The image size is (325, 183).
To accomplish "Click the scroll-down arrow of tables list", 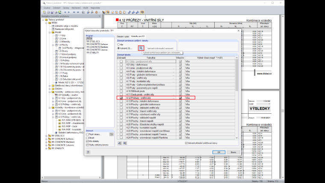I will (236, 138).
